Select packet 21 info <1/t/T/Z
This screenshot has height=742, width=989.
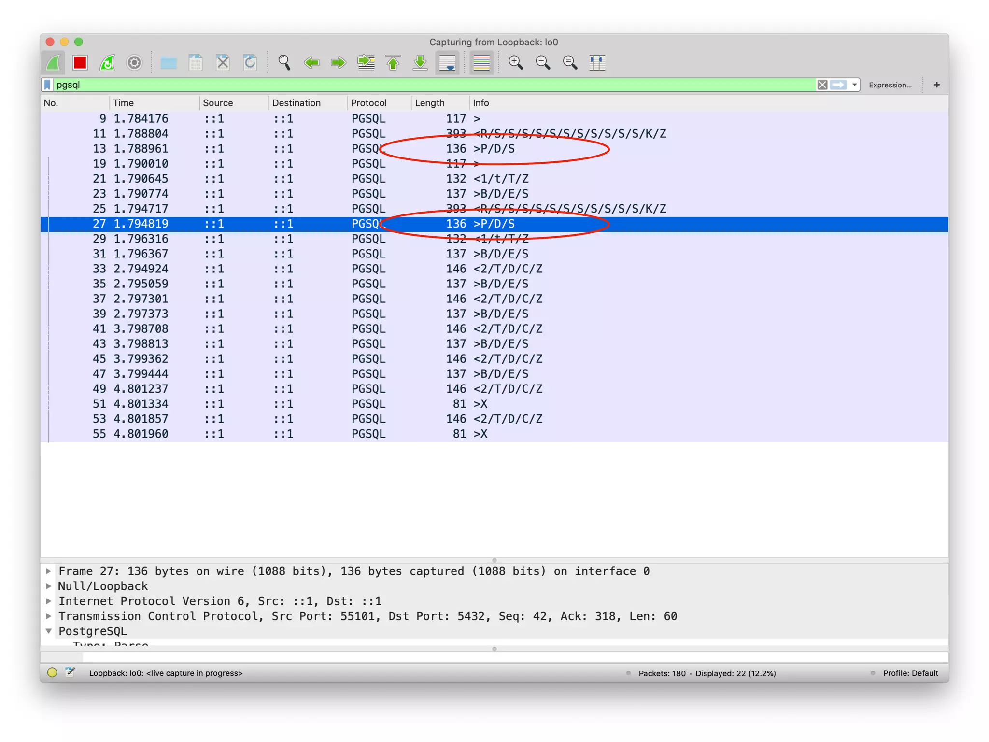(x=494, y=179)
